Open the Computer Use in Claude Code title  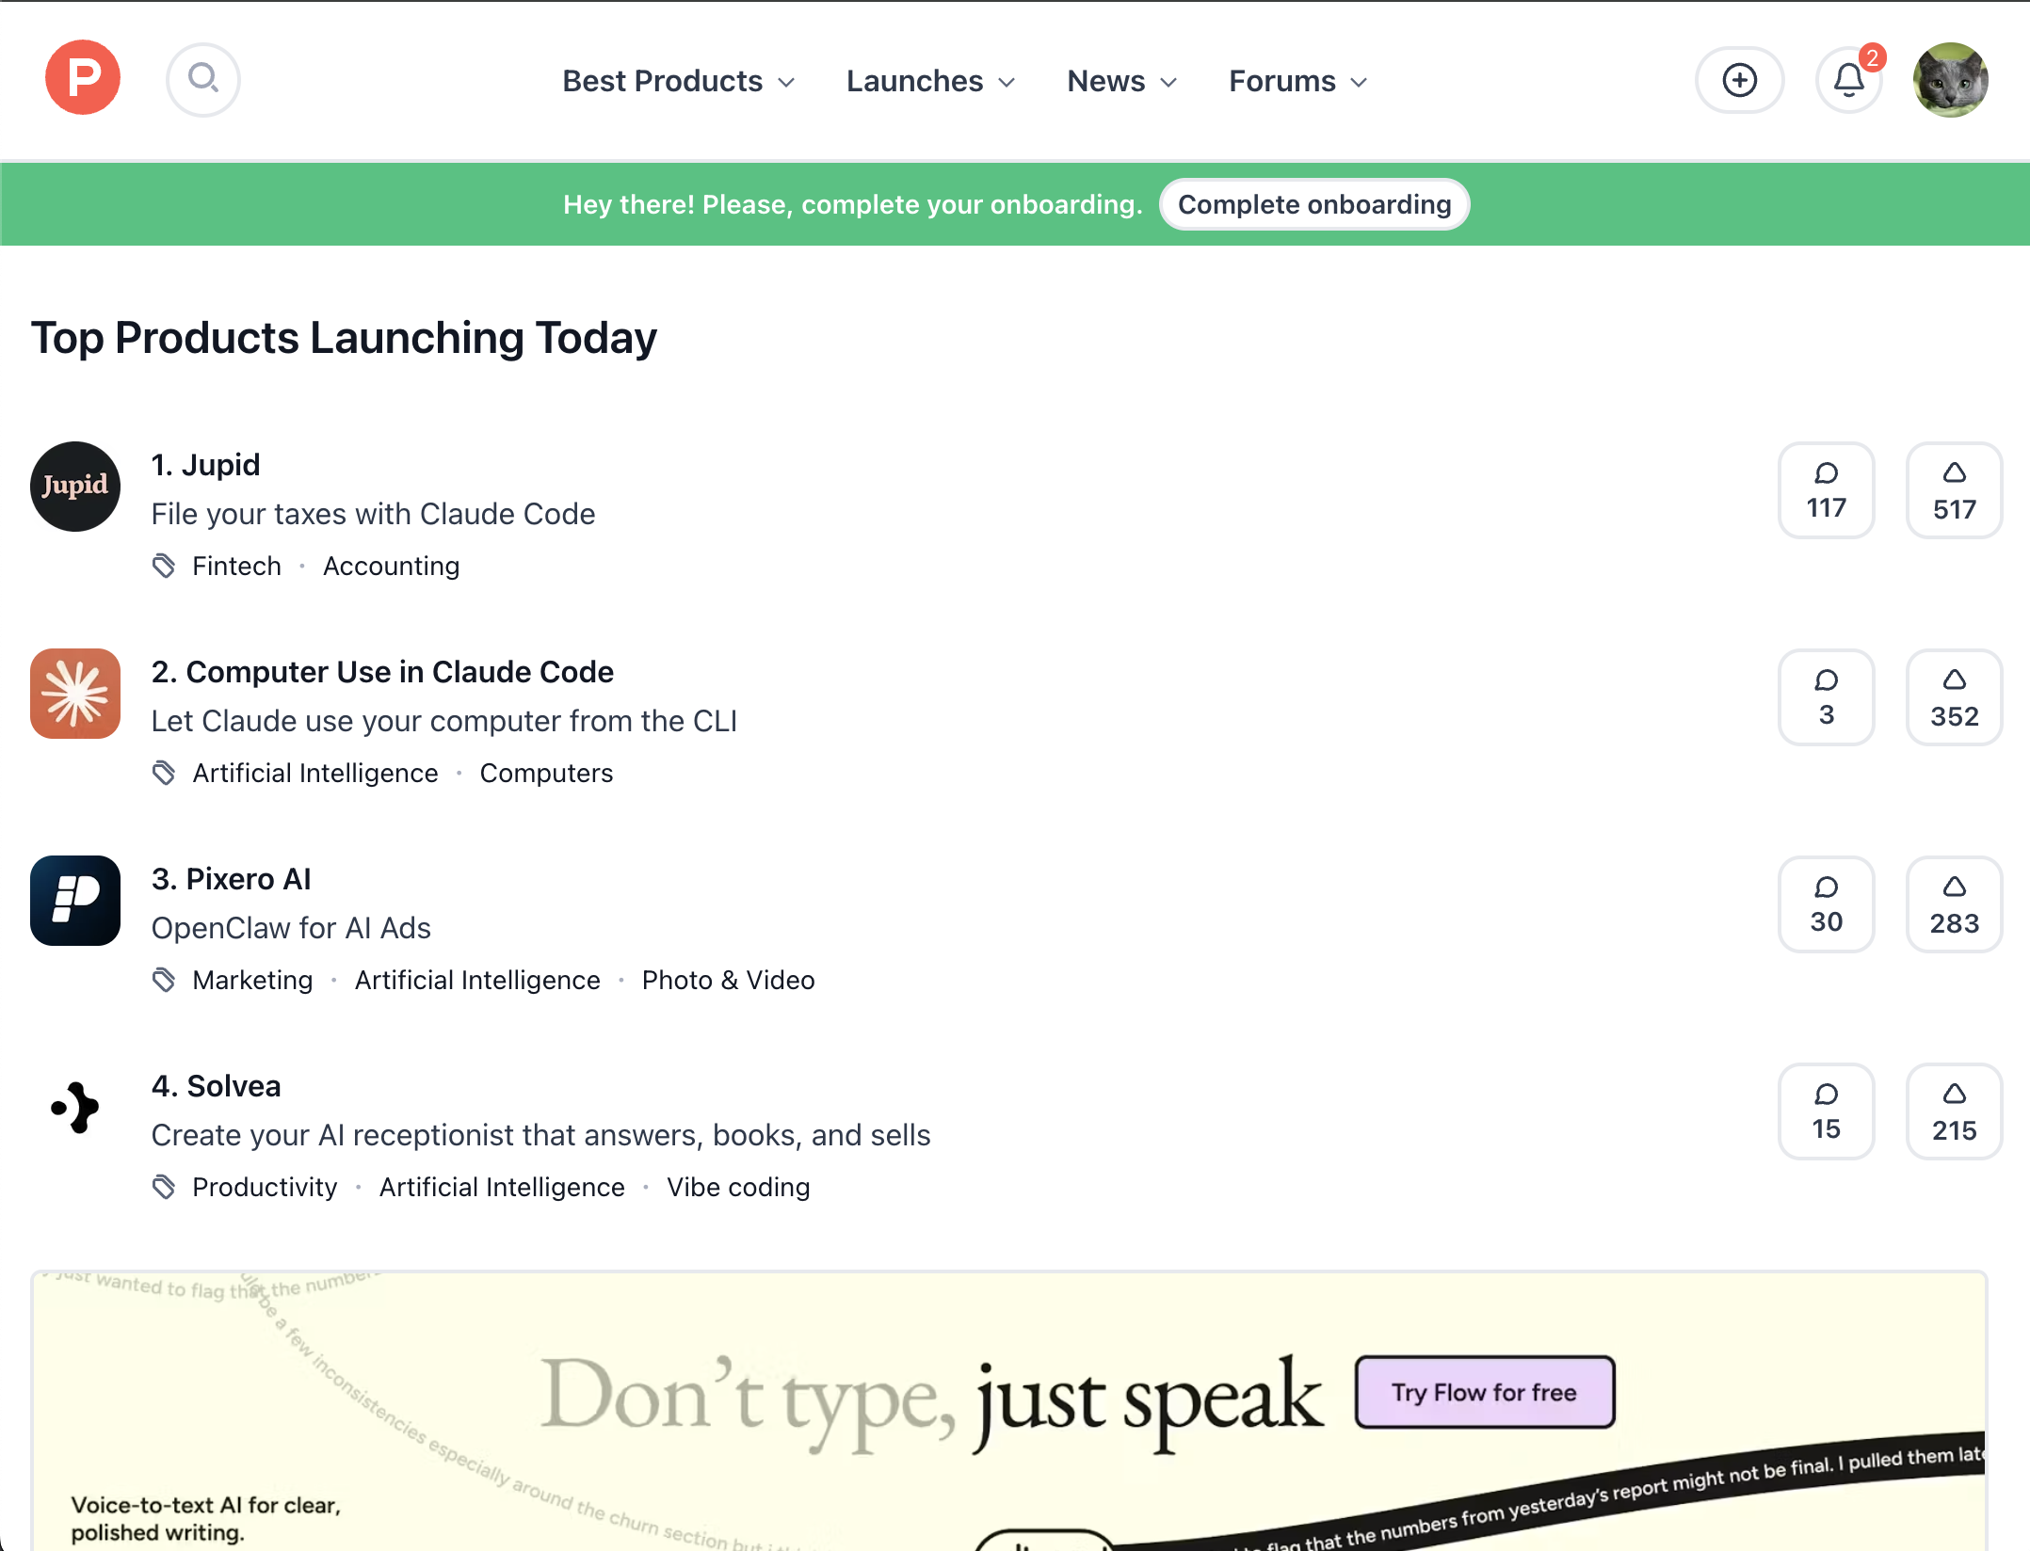point(382,672)
